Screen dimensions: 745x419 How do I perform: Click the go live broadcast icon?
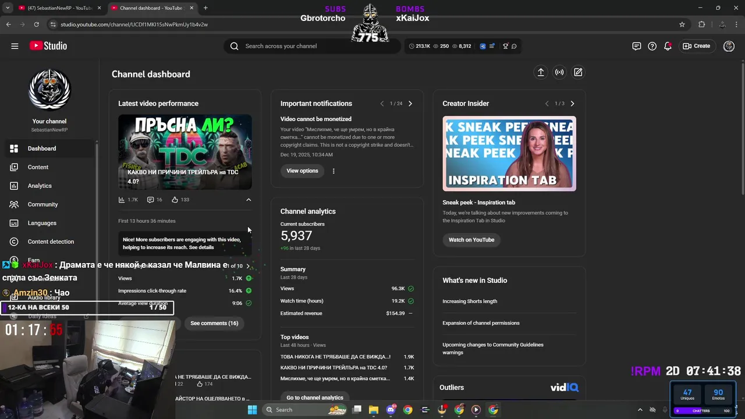click(x=559, y=72)
